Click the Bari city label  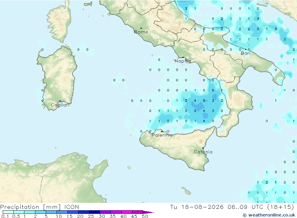tap(246, 53)
